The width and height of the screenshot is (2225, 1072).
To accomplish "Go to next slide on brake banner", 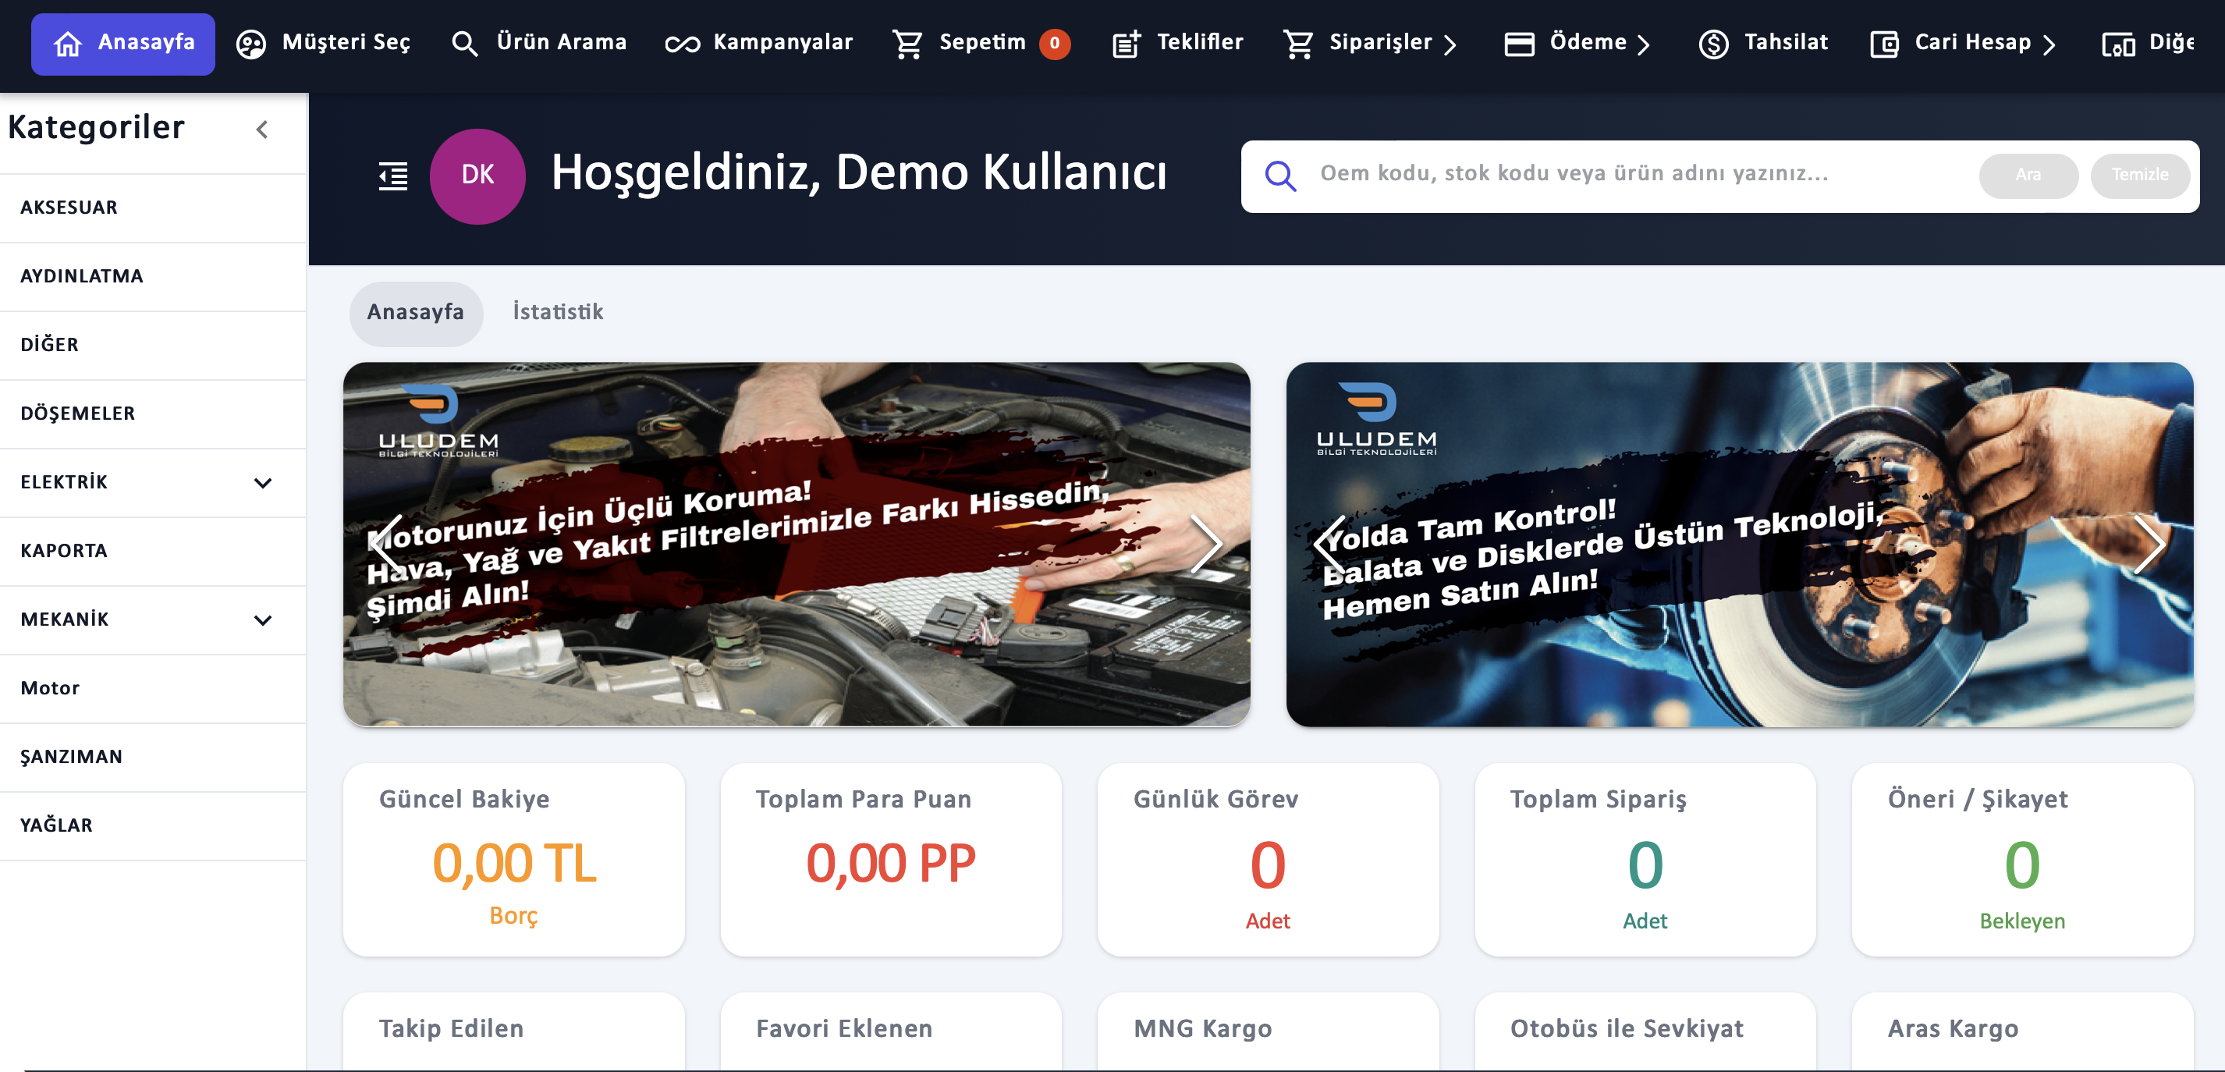I will (2149, 545).
